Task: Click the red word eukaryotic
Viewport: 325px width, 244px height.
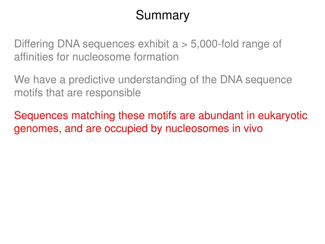Action: [282, 116]
